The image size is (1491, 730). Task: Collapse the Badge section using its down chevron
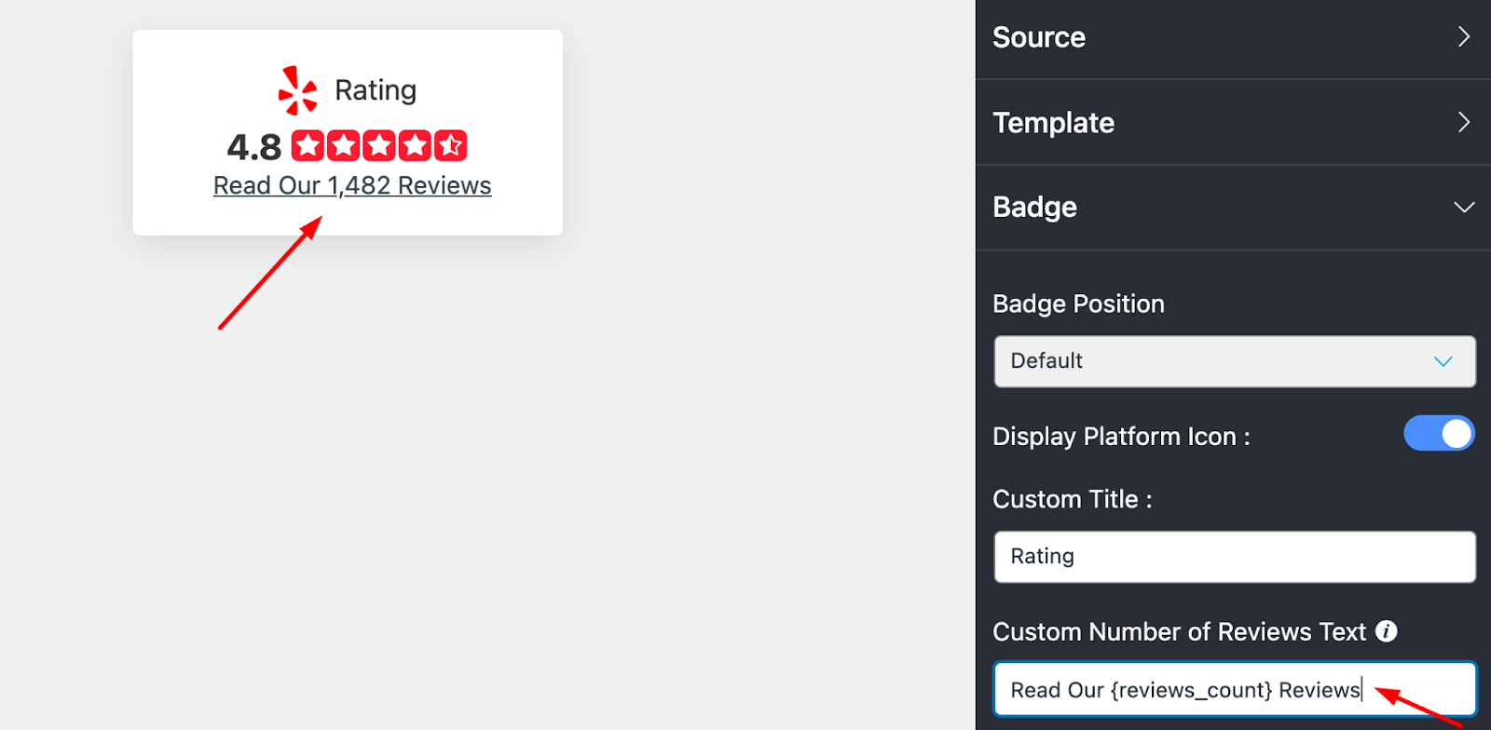click(x=1463, y=207)
